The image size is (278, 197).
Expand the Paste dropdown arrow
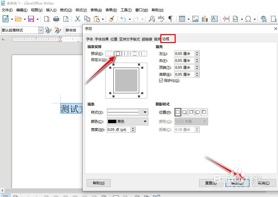103,19
